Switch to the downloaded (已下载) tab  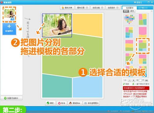click(x=143, y=8)
